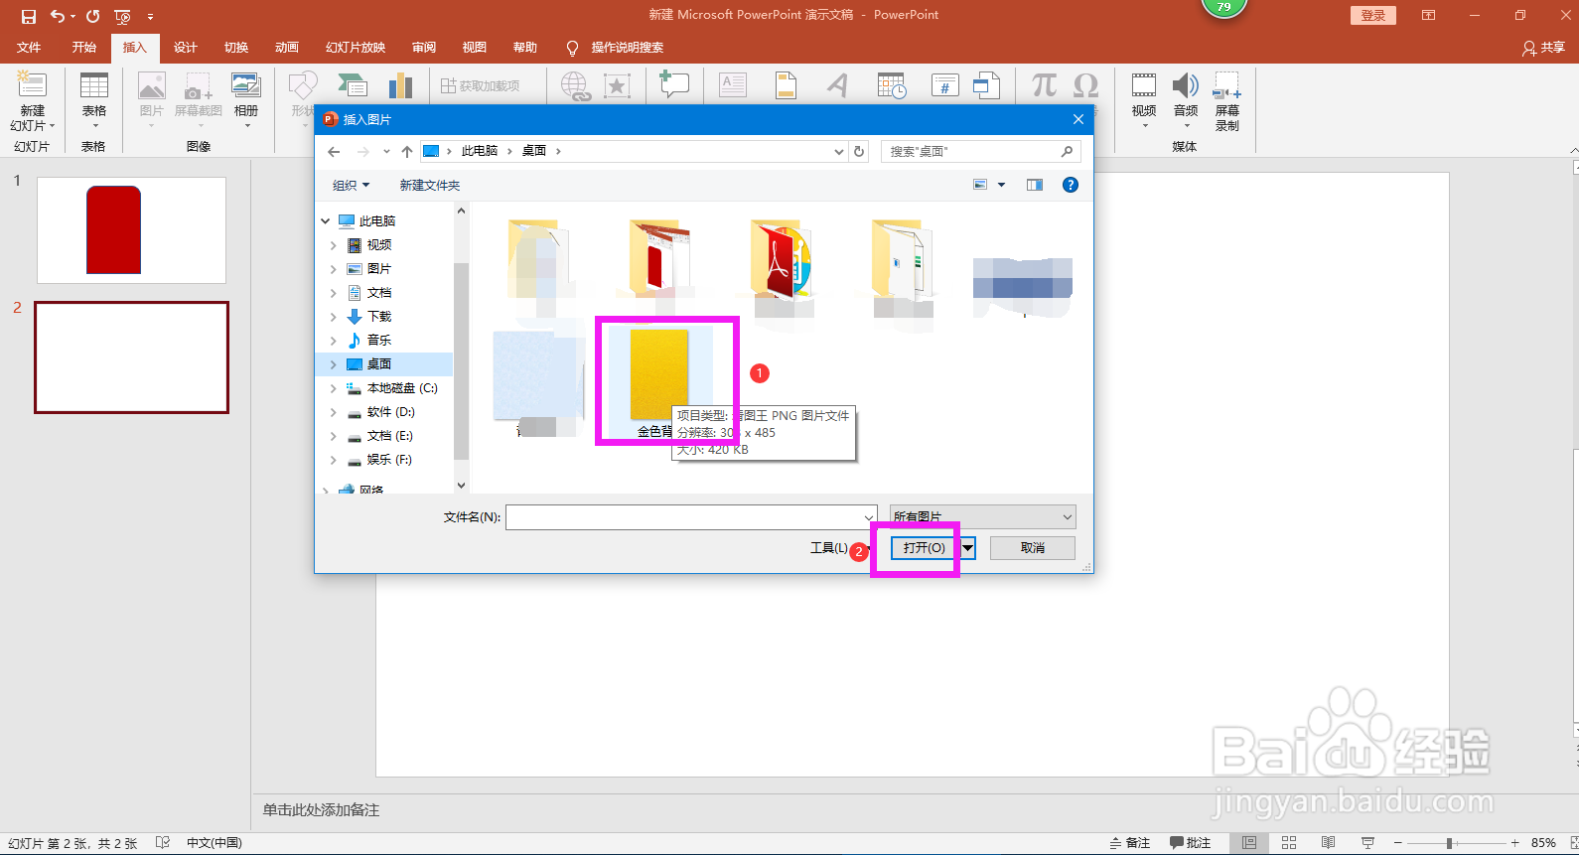Switch to the 切换 ribbon tab
The width and height of the screenshot is (1579, 855).
click(236, 48)
